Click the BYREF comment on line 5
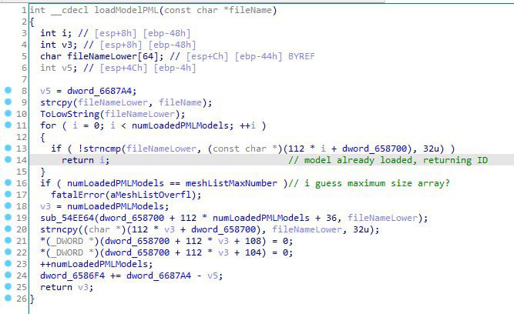 [301, 56]
